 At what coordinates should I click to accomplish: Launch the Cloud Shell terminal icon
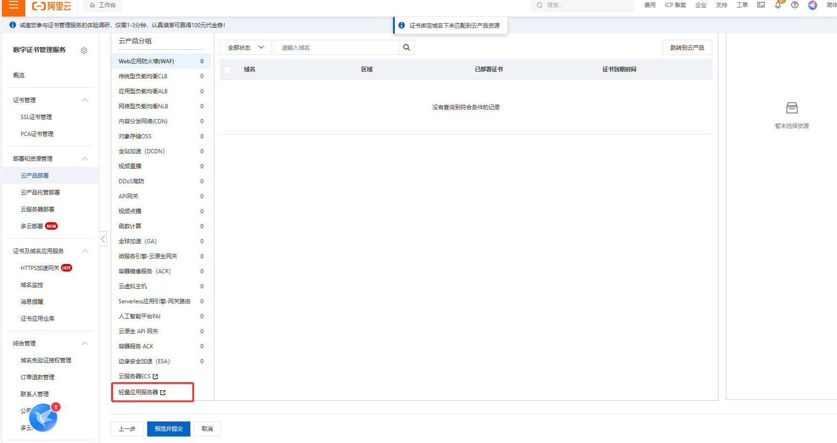coord(761,5)
